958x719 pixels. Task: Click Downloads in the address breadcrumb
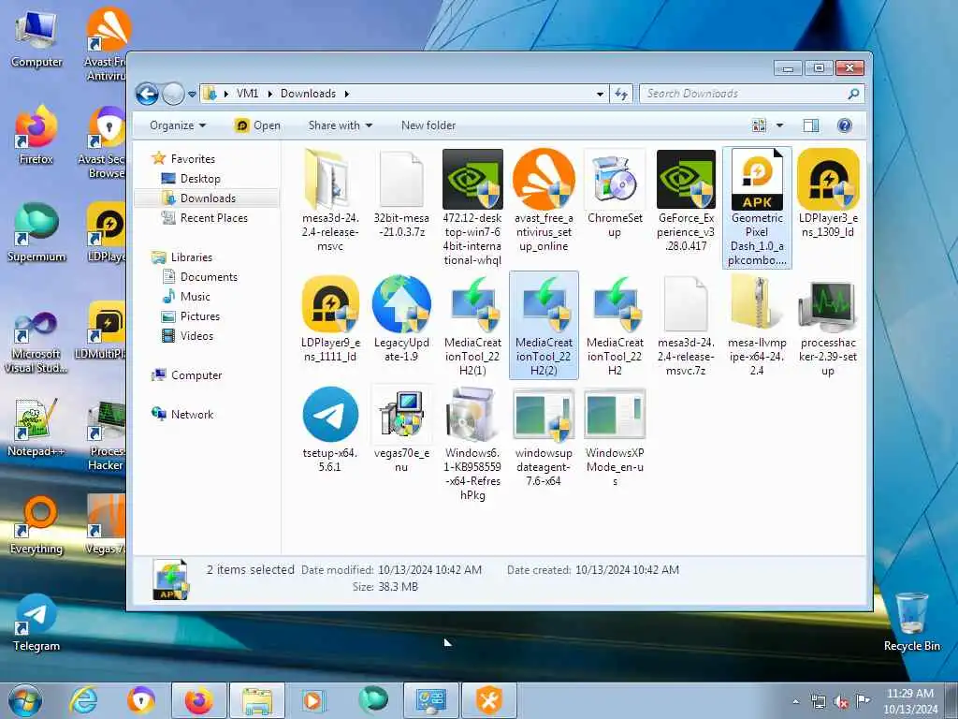click(308, 94)
